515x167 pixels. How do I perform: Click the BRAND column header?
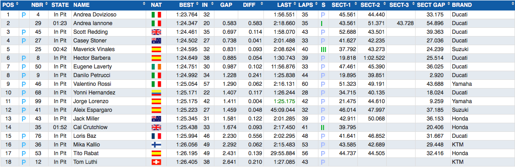462,5
